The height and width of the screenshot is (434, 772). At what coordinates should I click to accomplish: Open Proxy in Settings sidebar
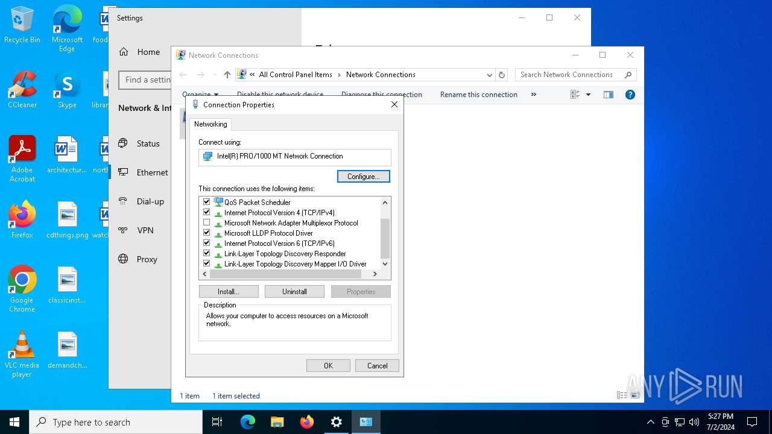[x=147, y=259]
